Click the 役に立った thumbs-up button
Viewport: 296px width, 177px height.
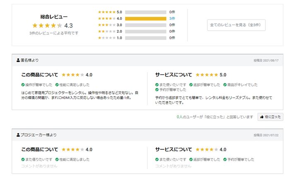tap(270, 117)
